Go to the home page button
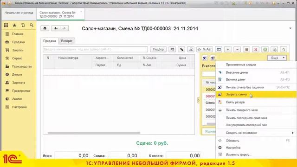 (x=45, y=28)
